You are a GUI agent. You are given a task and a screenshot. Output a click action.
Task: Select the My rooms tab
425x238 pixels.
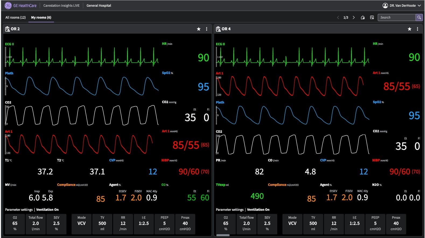pos(41,17)
